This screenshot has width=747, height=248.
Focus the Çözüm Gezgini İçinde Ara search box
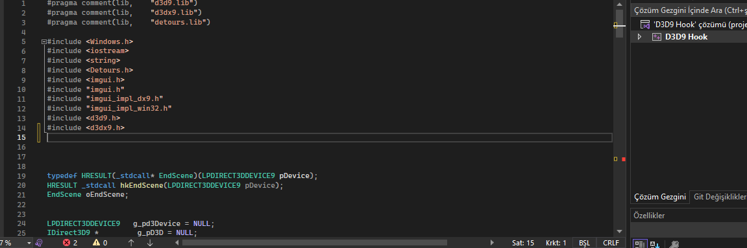[689, 10]
